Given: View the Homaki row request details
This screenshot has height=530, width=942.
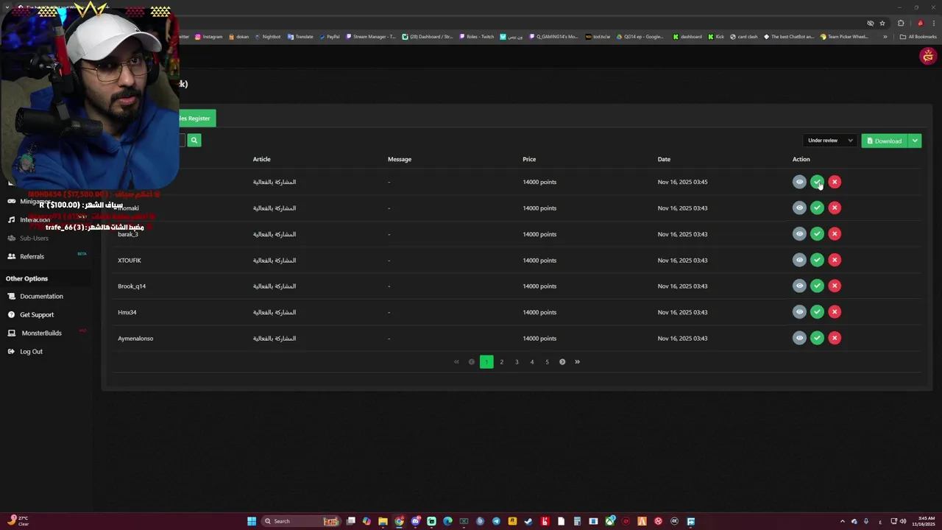Looking at the screenshot, I should coord(799,208).
